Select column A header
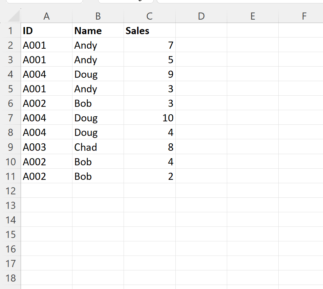Image resolution: width=323 pixels, height=289 pixels. click(x=47, y=16)
